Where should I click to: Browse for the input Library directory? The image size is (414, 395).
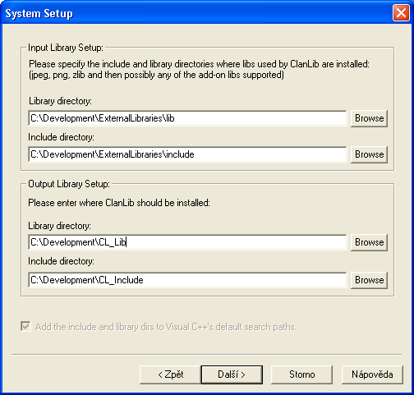[x=369, y=118]
